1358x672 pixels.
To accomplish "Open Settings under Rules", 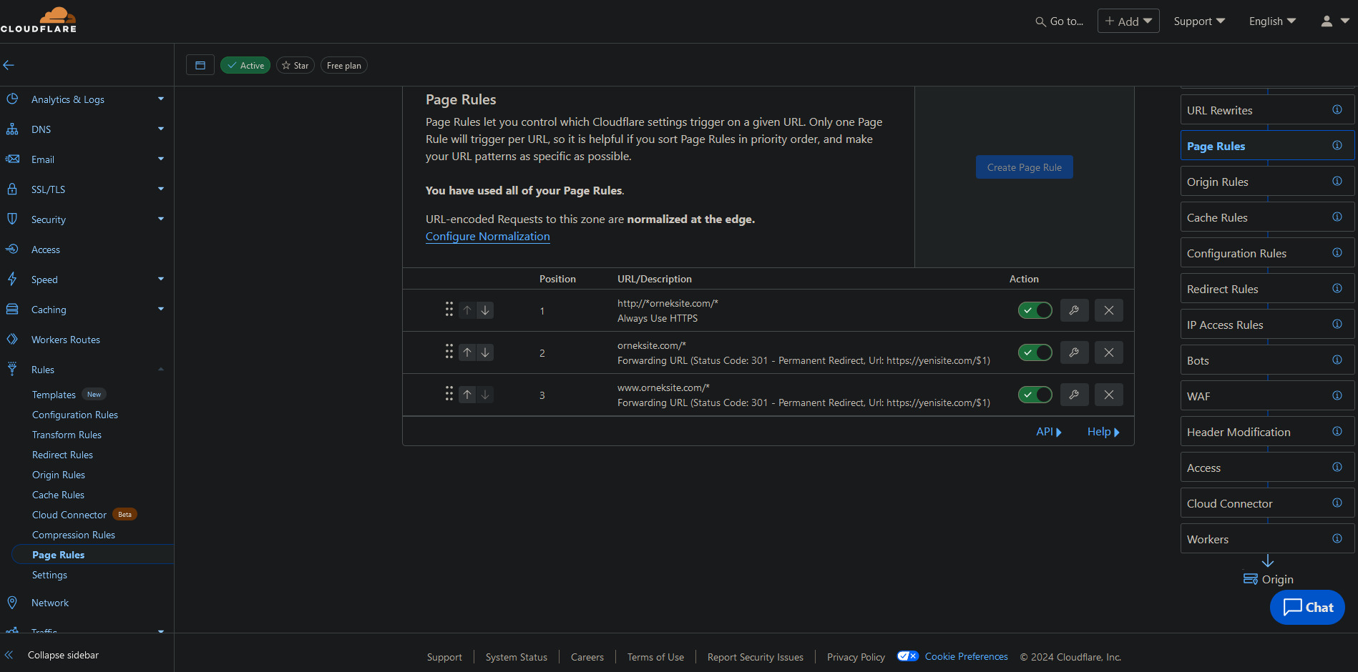I will tap(49, 575).
